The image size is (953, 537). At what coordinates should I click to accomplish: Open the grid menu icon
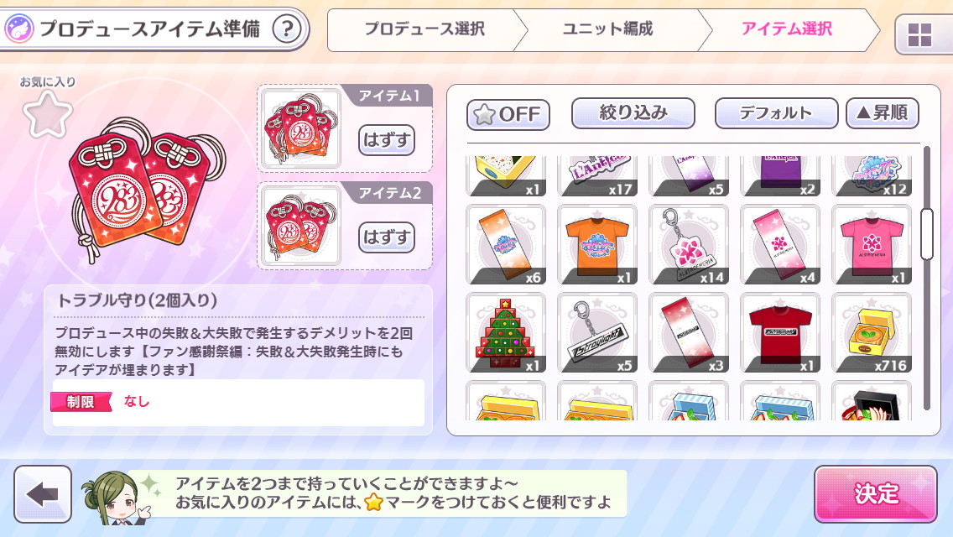click(x=919, y=34)
